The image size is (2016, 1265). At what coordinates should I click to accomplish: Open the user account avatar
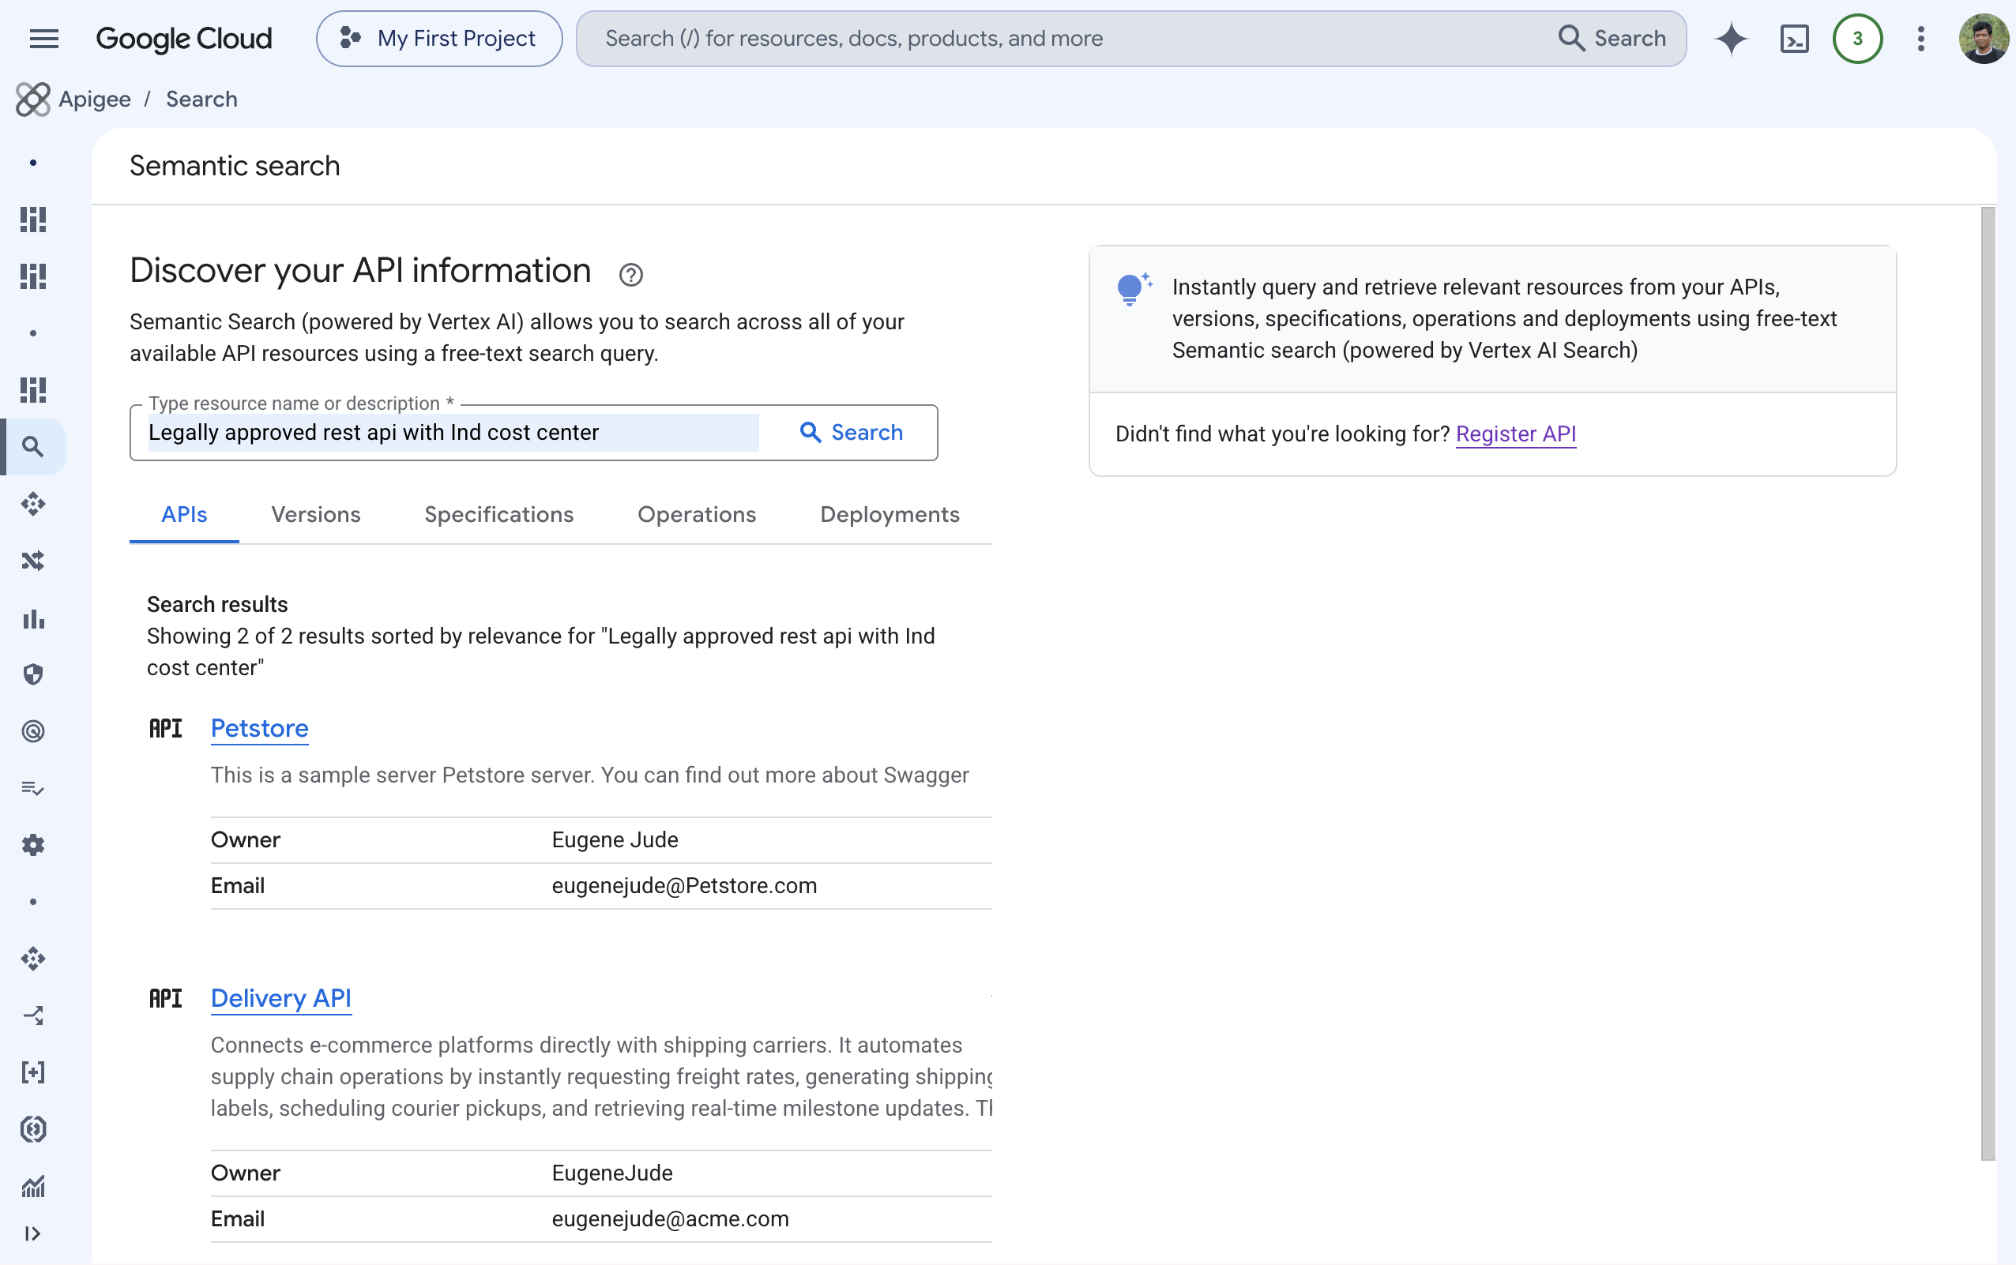(1983, 39)
